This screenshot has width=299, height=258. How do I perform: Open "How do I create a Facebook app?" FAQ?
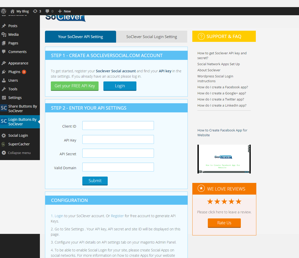click(223, 87)
